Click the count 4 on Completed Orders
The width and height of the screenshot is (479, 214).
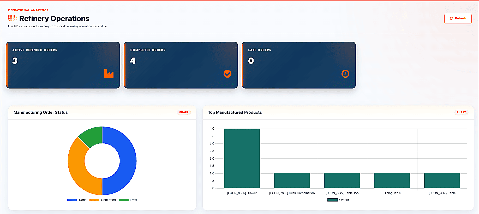pyautogui.click(x=133, y=61)
